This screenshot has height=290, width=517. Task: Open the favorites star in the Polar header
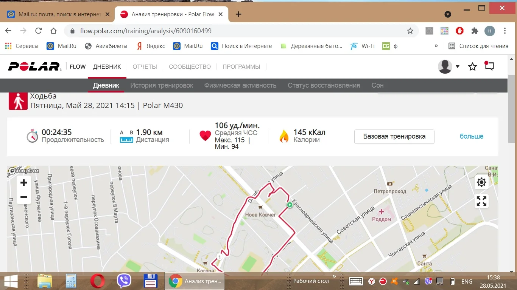[472, 67]
